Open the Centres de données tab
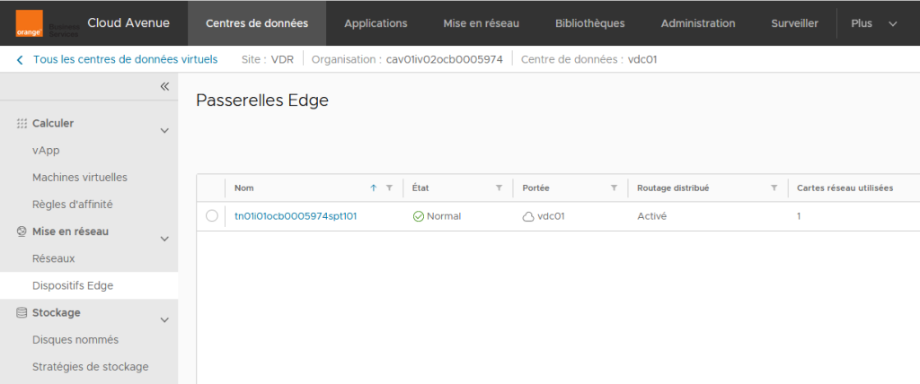 pos(257,23)
